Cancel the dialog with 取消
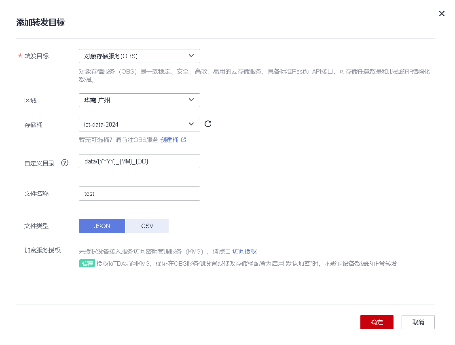Image resolution: width=455 pixels, height=345 pixels. click(418, 322)
